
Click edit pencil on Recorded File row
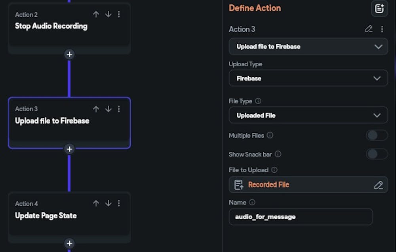(x=379, y=185)
